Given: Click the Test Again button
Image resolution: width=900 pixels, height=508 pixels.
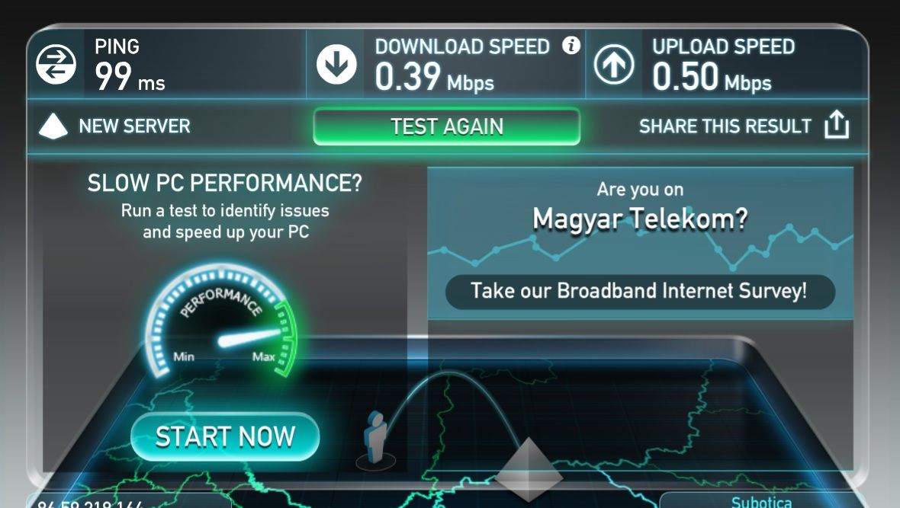Looking at the screenshot, I should pos(446,126).
